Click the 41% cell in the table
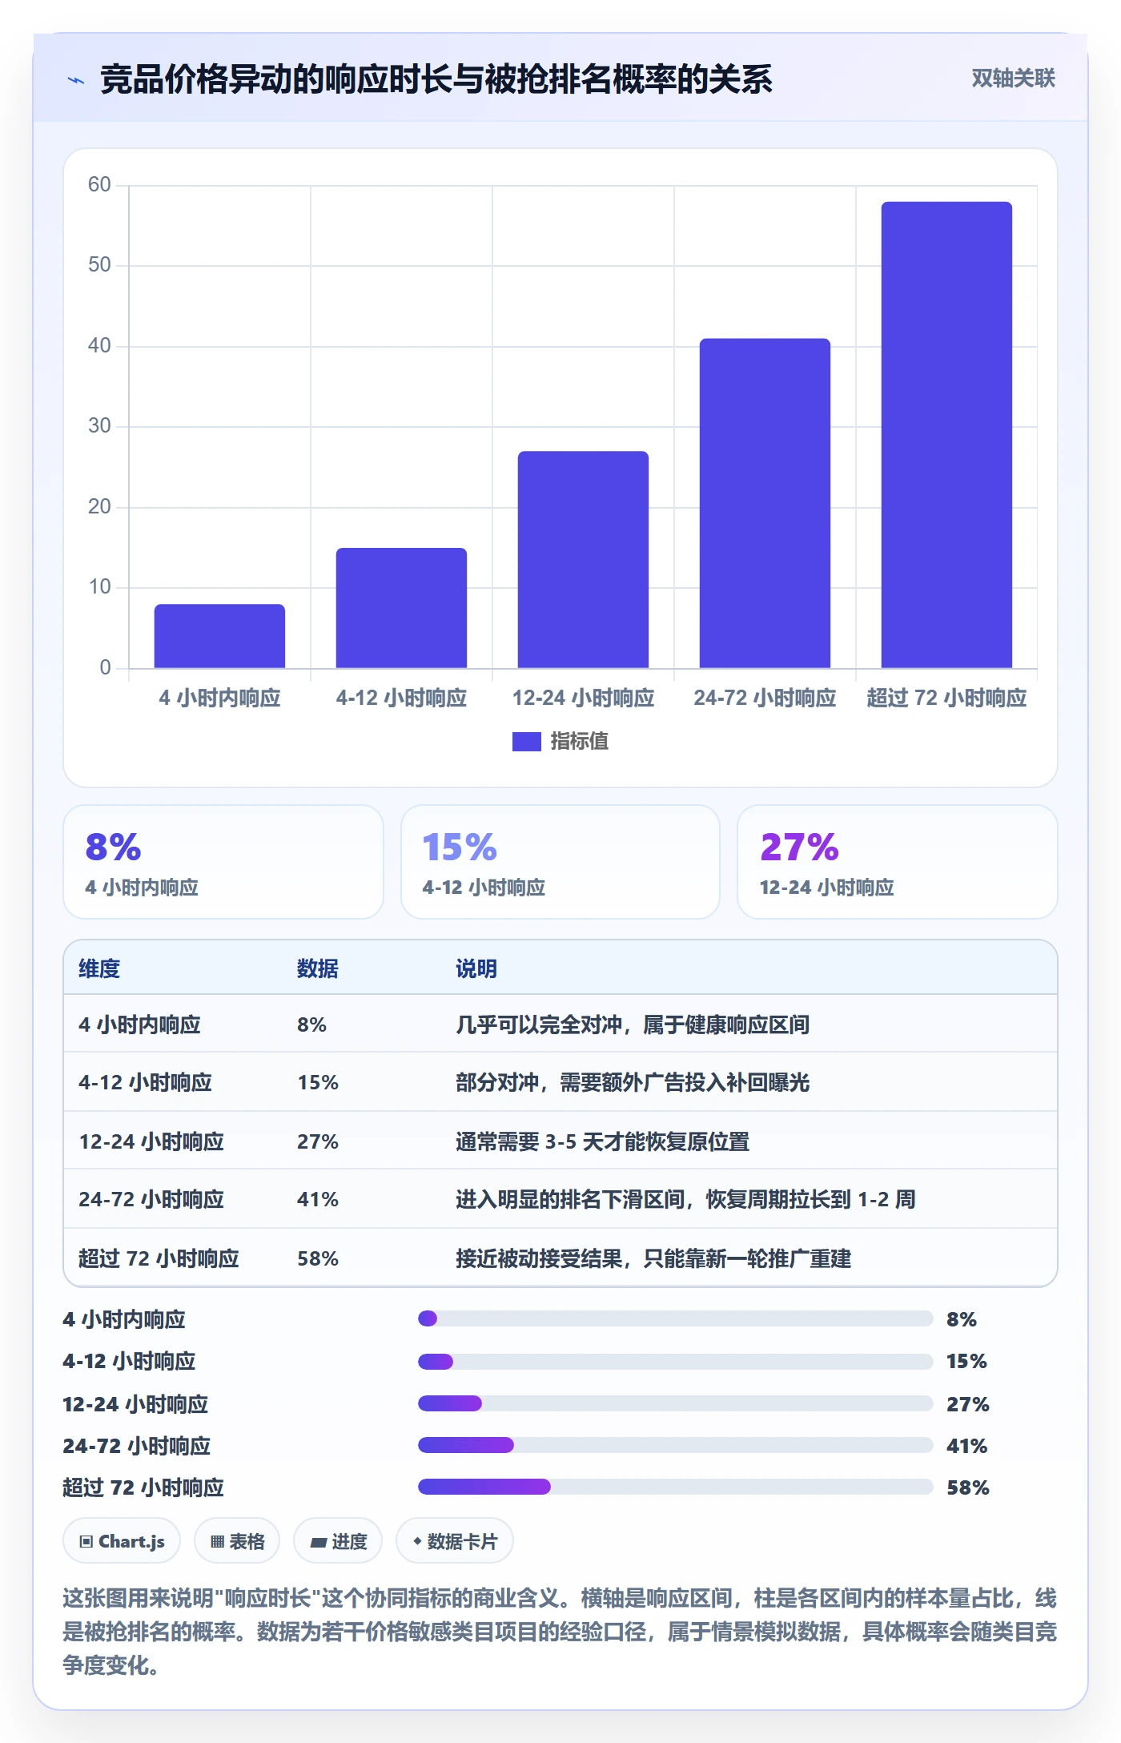 [318, 1199]
